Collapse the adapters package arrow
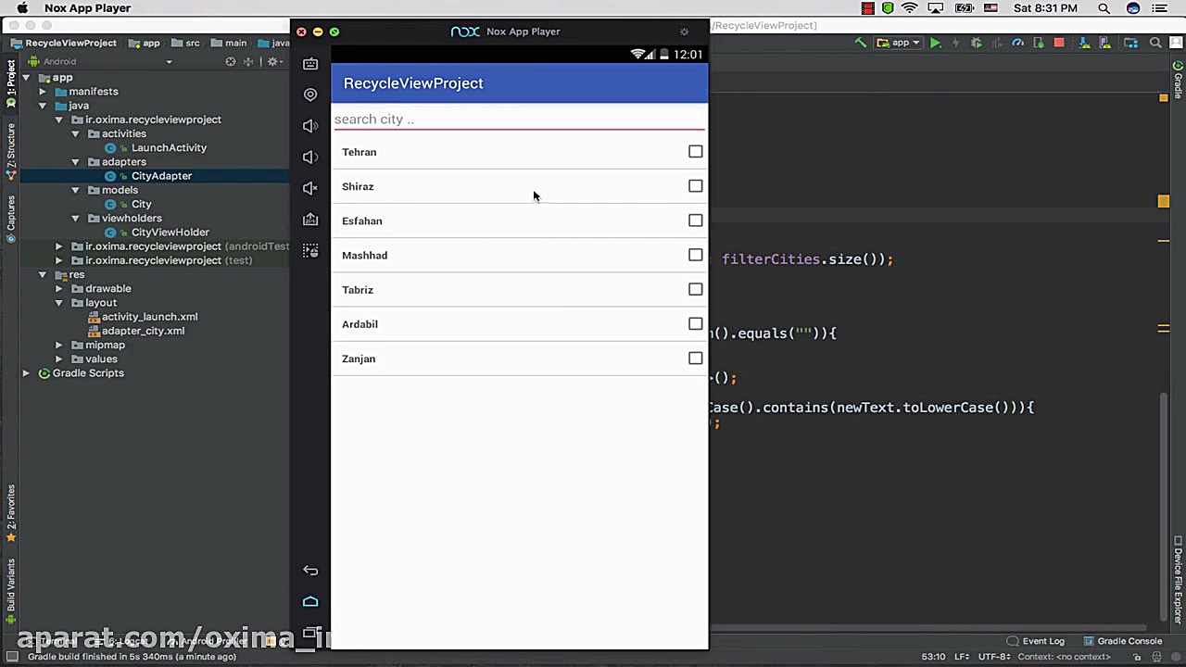 click(x=76, y=162)
